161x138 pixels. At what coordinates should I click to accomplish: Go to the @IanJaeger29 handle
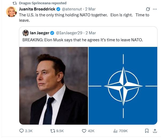point(69,33)
